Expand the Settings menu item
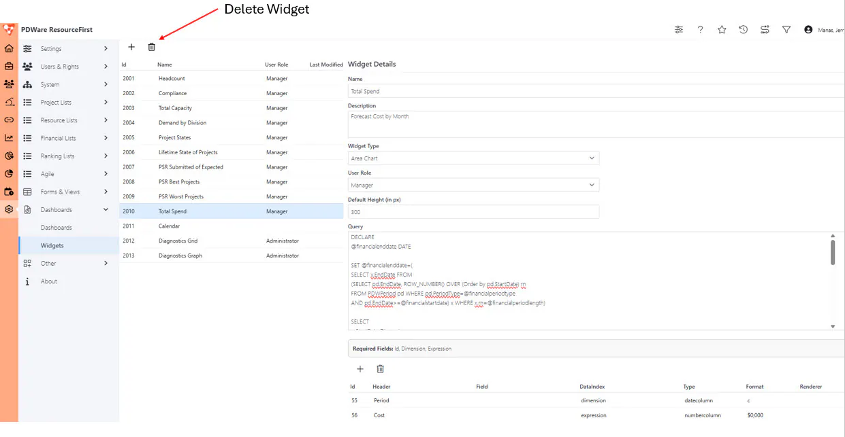 [x=69, y=49]
